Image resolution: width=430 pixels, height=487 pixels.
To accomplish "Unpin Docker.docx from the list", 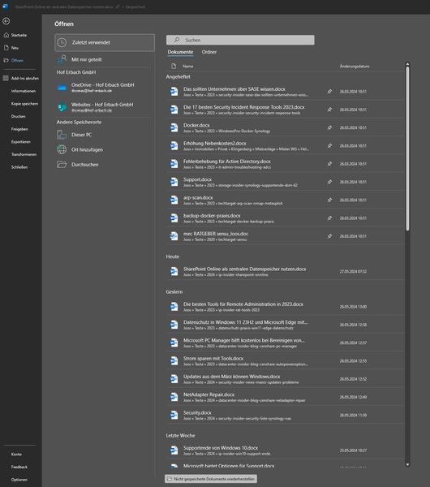I will coord(329,127).
